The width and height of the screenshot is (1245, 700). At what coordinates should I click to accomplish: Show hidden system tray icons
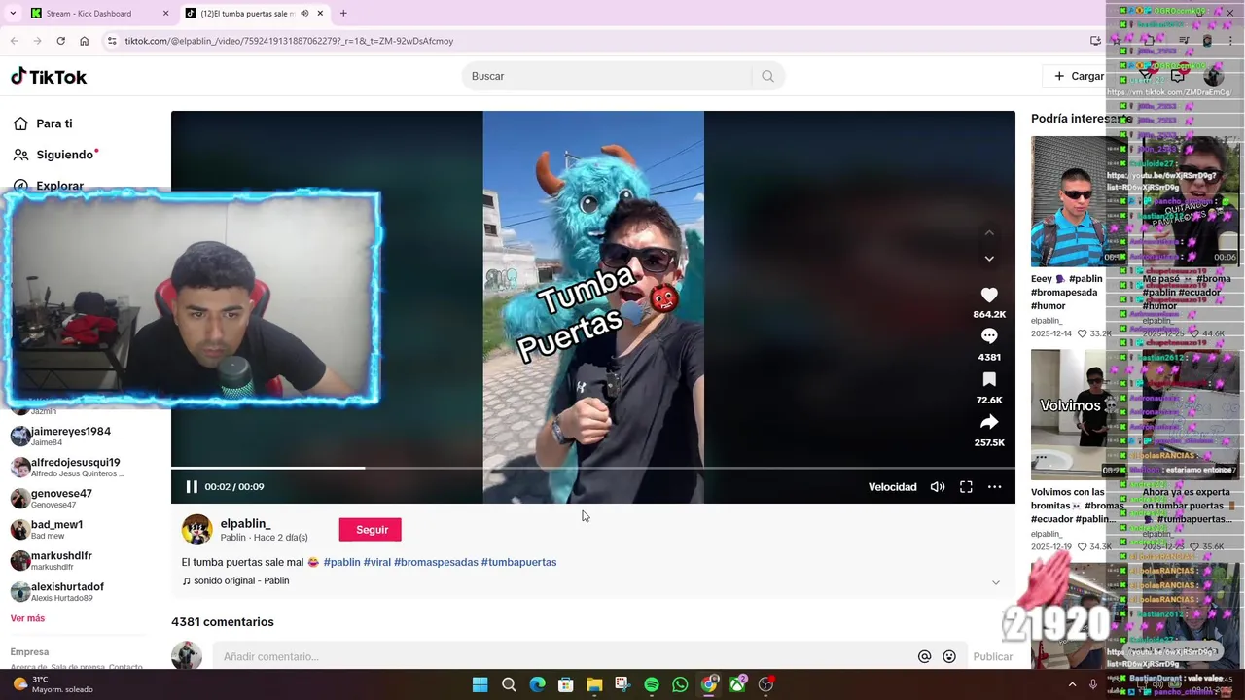click(1072, 685)
